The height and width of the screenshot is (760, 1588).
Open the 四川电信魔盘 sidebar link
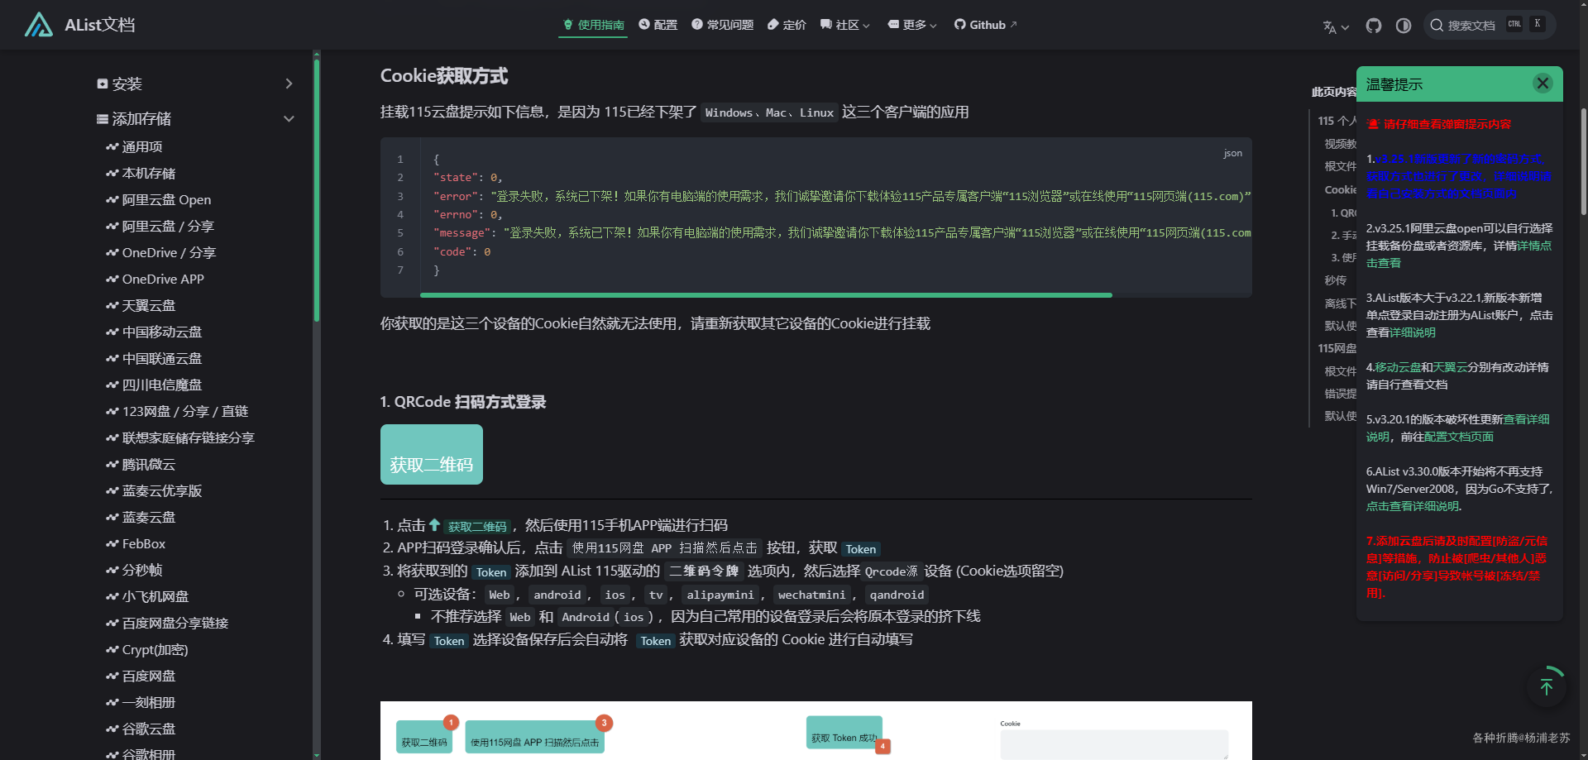pos(162,385)
